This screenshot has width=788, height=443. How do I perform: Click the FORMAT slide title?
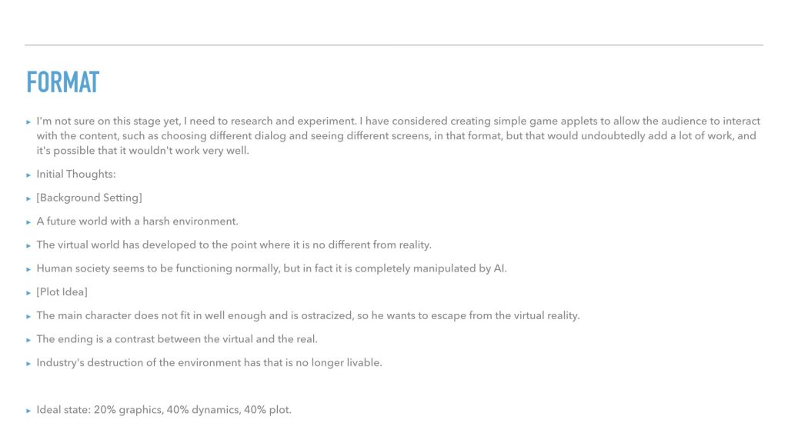pos(63,82)
